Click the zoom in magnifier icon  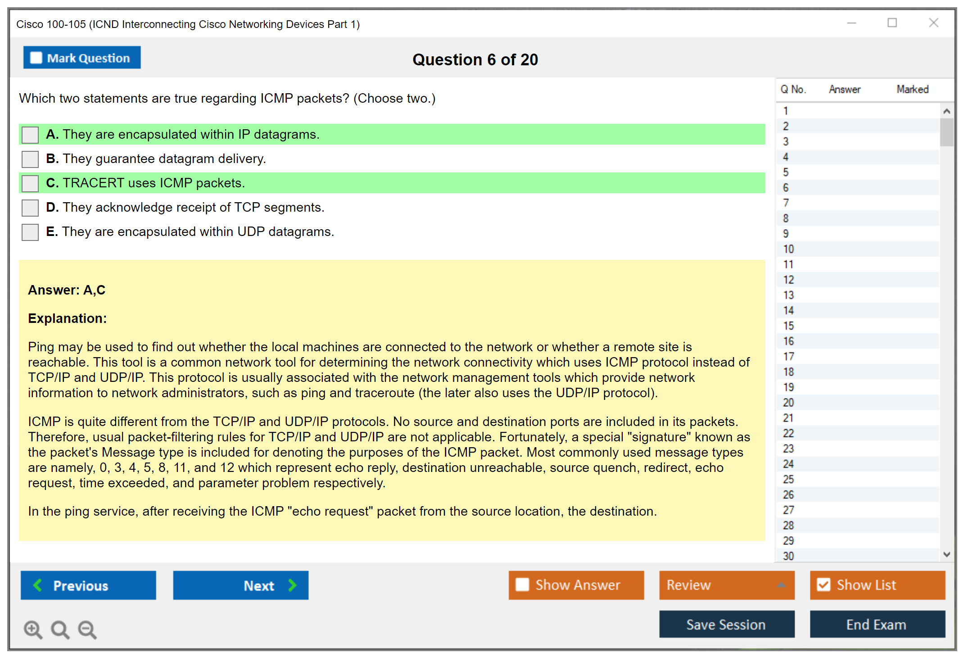pos(33,629)
